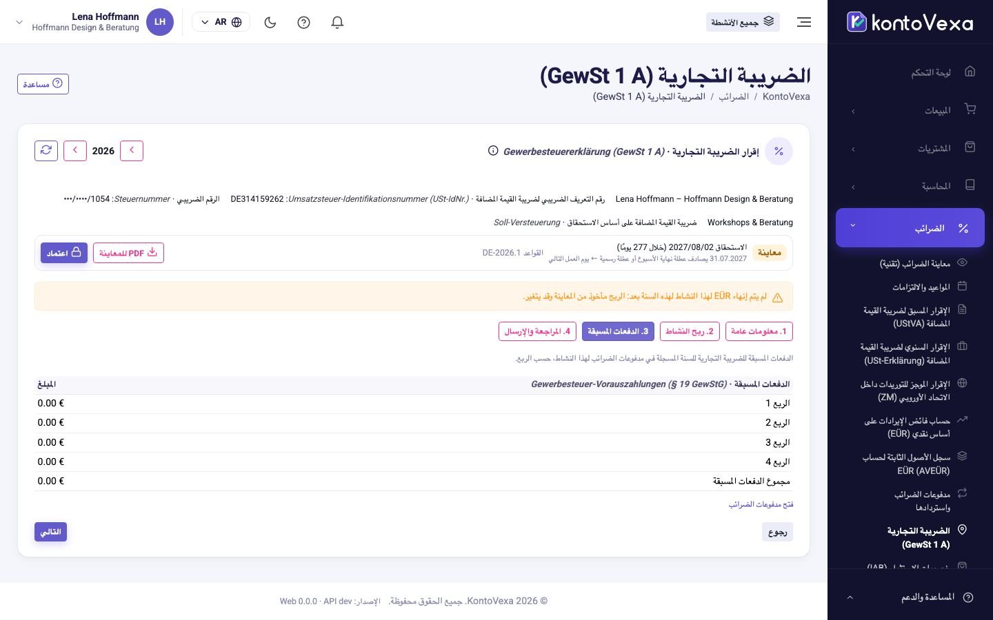Open المواعيد والالتزامات sidebar item
The height and width of the screenshot is (620, 993).
tap(910, 287)
